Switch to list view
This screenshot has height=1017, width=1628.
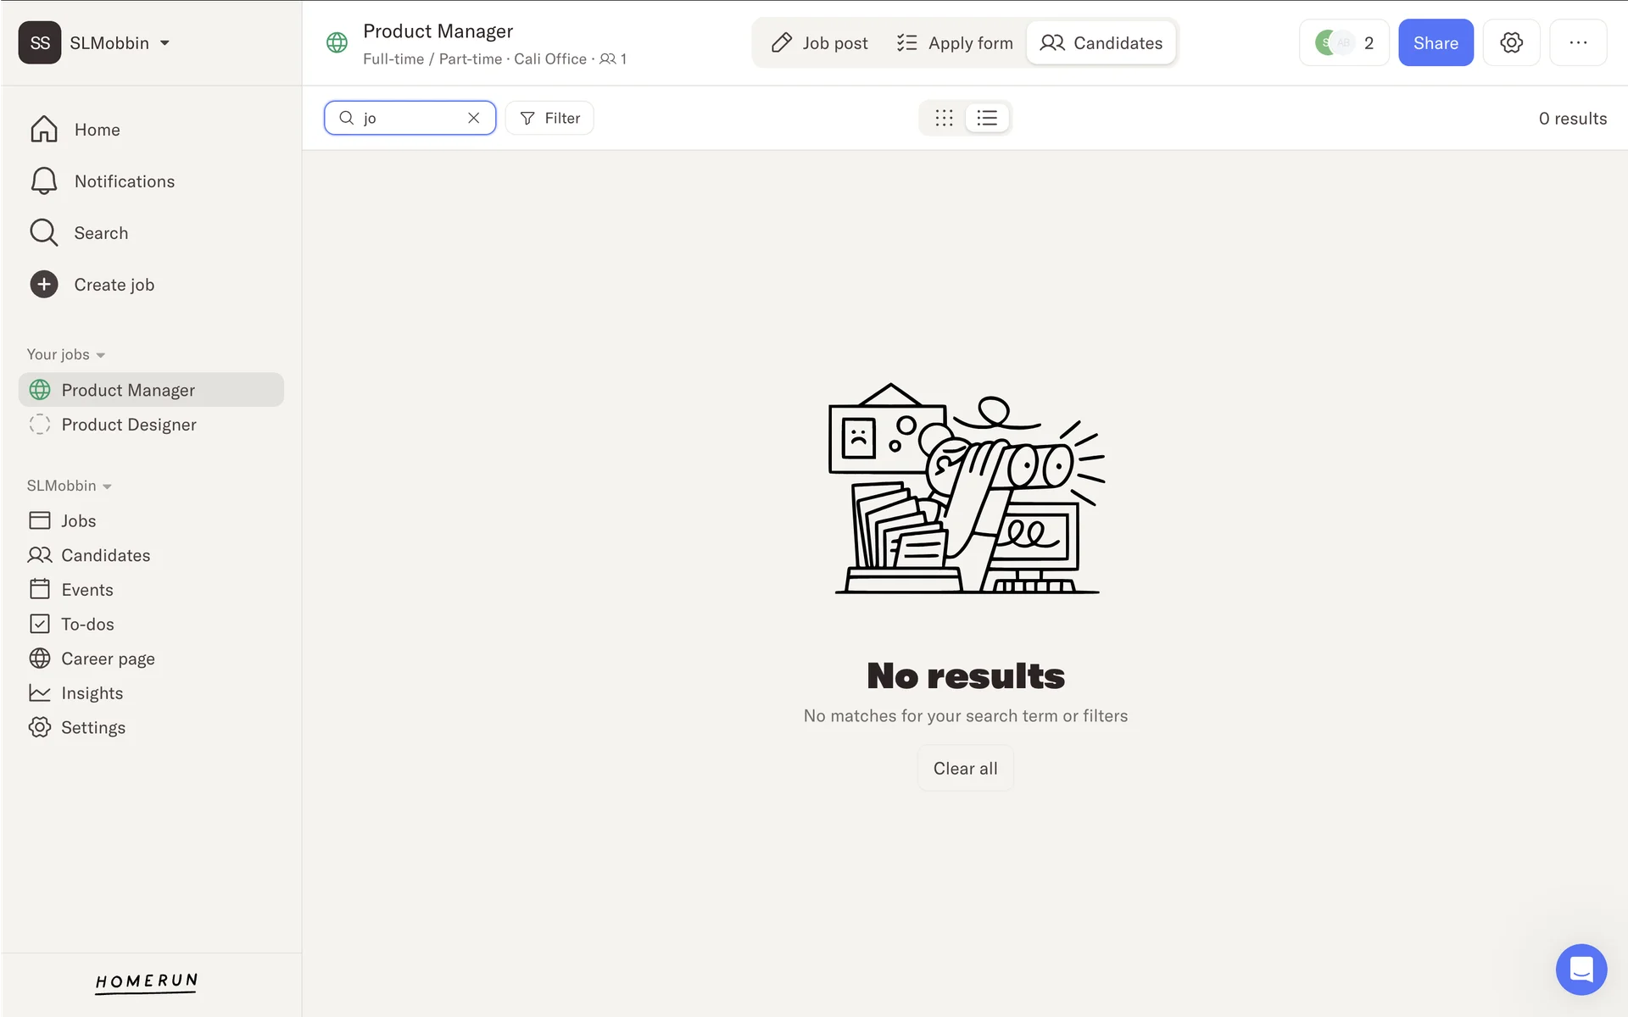click(x=987, y=118)
